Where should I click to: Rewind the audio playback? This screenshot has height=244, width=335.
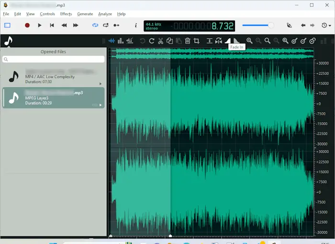click(x=64, y=25)
